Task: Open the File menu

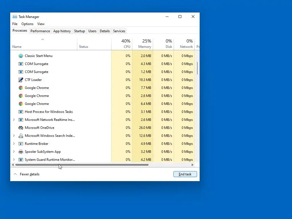Action: (15, 24)
